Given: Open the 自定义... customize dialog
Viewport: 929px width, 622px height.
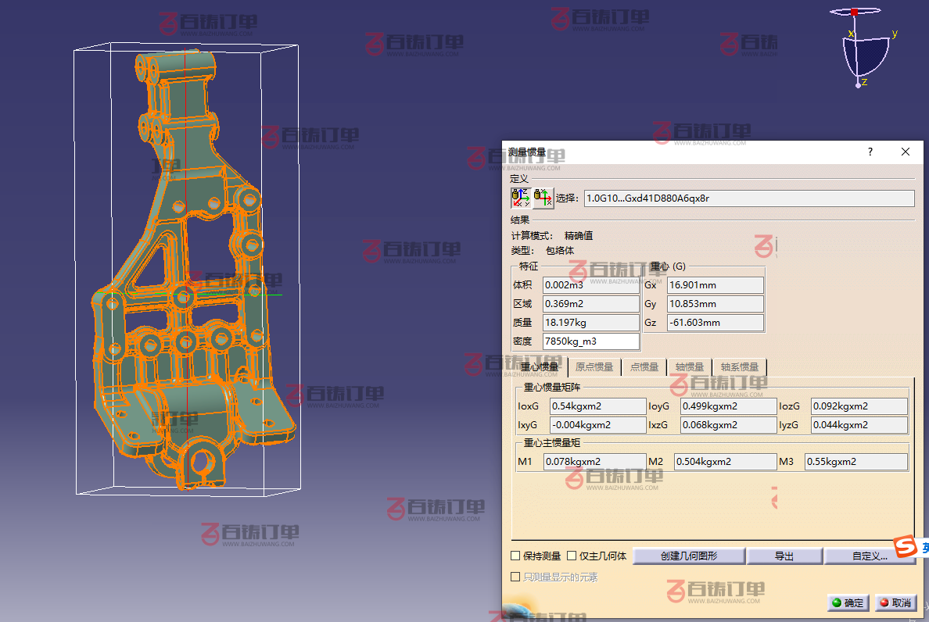Looking at the screenshot, I should coord(869,556).
